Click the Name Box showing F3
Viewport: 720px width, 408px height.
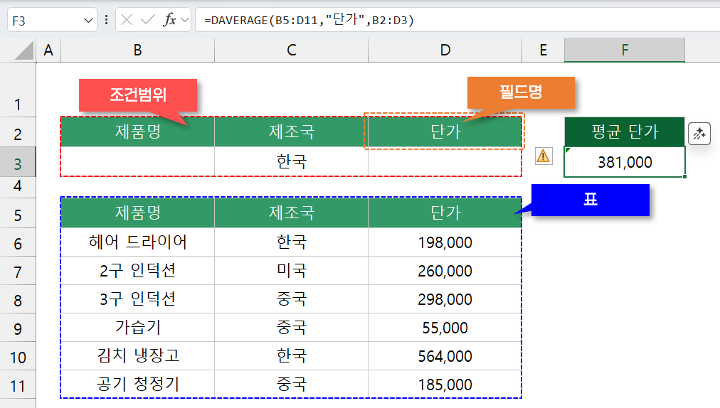pos(46,21)
